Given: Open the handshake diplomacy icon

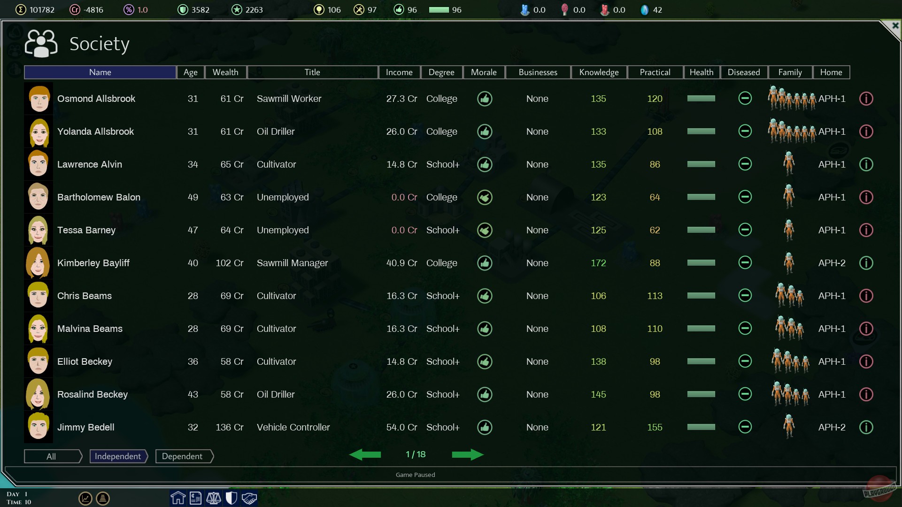Looking at the screenshot, I should (249, 498).
